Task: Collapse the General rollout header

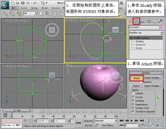Action: (x=146, y=73)
